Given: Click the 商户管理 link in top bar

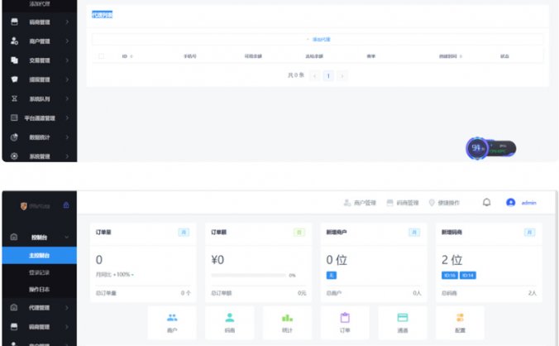Looking at the screenshot, I should coord(360,203).
